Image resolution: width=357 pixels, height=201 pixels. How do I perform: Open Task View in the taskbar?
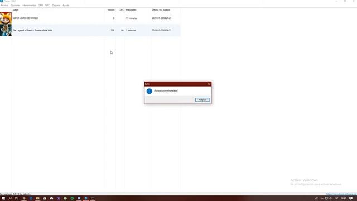[17, 198]
